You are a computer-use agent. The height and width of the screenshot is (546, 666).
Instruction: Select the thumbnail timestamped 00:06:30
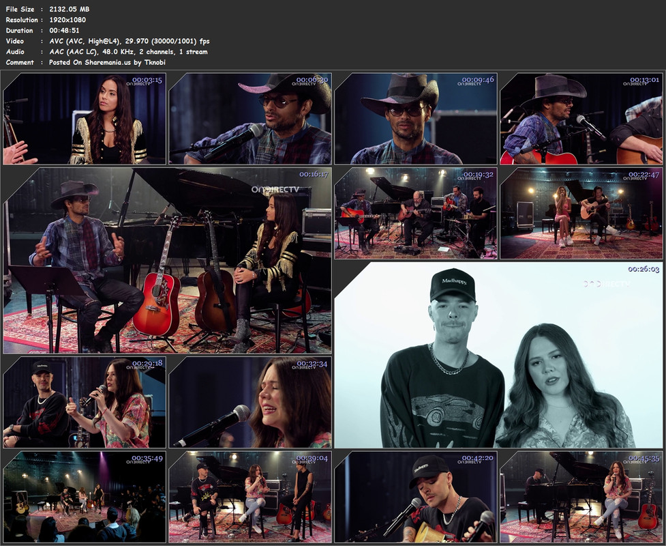(250, 119)
